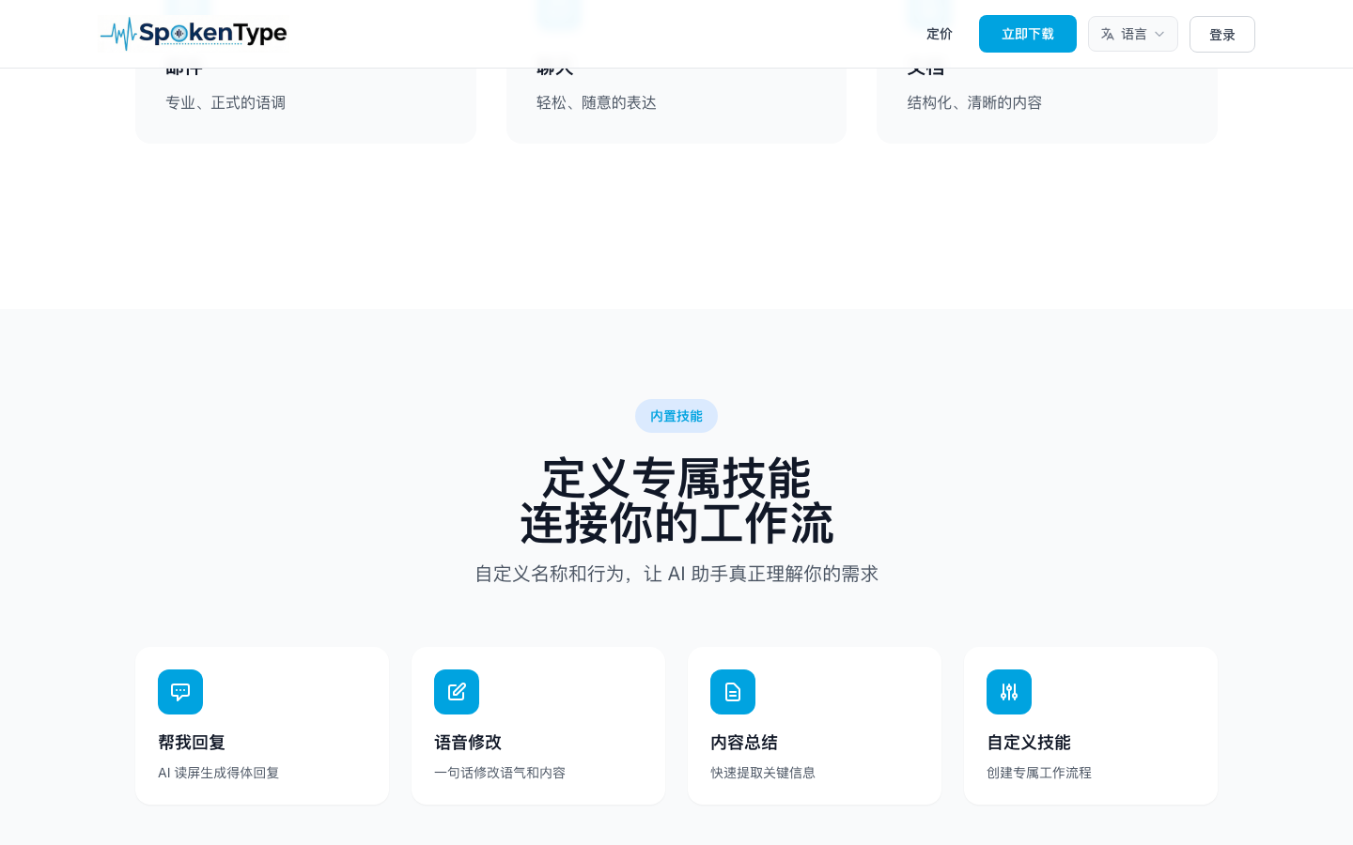Open the 语言 language dropdown
Image resolution: width=1353 pixels, height=845 pixels.
[1133, 34]
